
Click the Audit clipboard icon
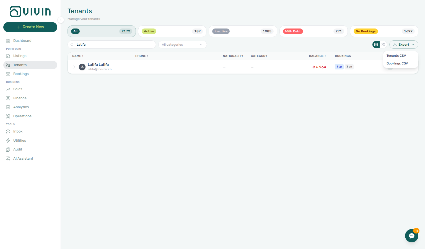point(8,149)
